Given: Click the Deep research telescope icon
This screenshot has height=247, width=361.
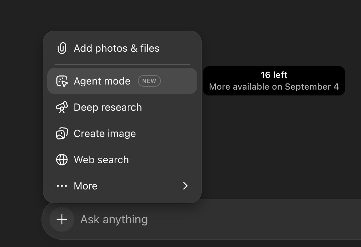Looking at the screenshot, I should [x=62, y=107].
